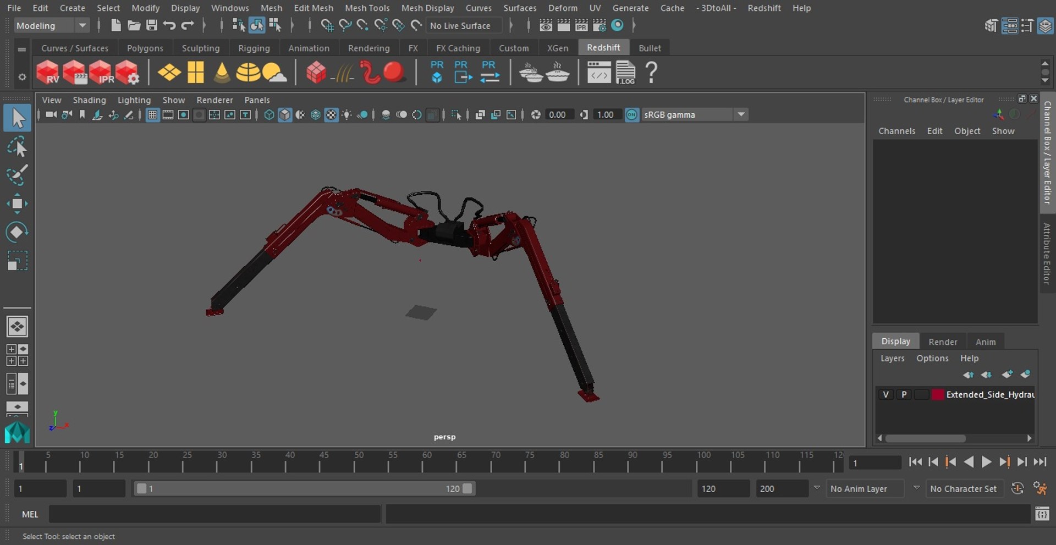
Task: Launch Redshift IPR shelf icon
Action: pyautogui.click(x=101, y=73)
